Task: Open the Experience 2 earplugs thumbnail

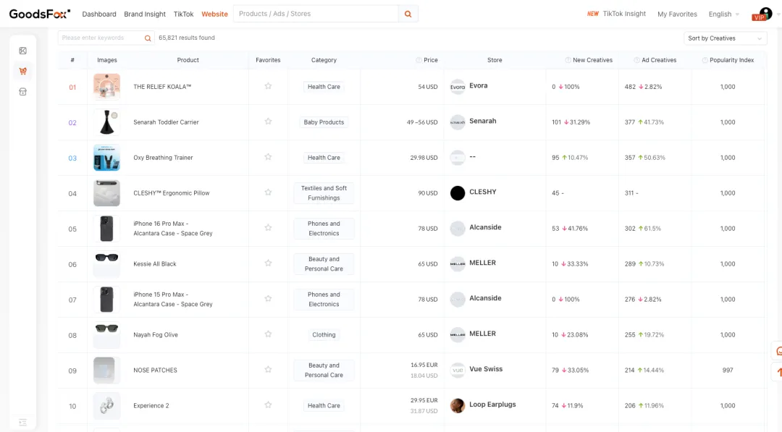Action: click(106, 406)
